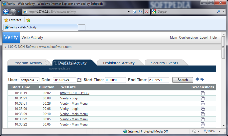
Task: Refresh the page in the address bar
Action: 140,12
